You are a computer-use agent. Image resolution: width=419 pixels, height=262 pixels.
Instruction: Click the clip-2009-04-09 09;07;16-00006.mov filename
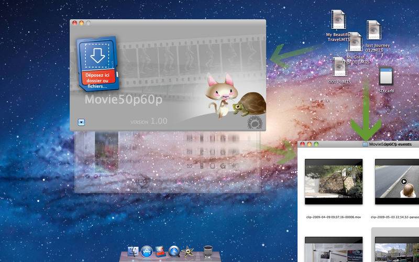pyautogui.click(x=334, y=217)
